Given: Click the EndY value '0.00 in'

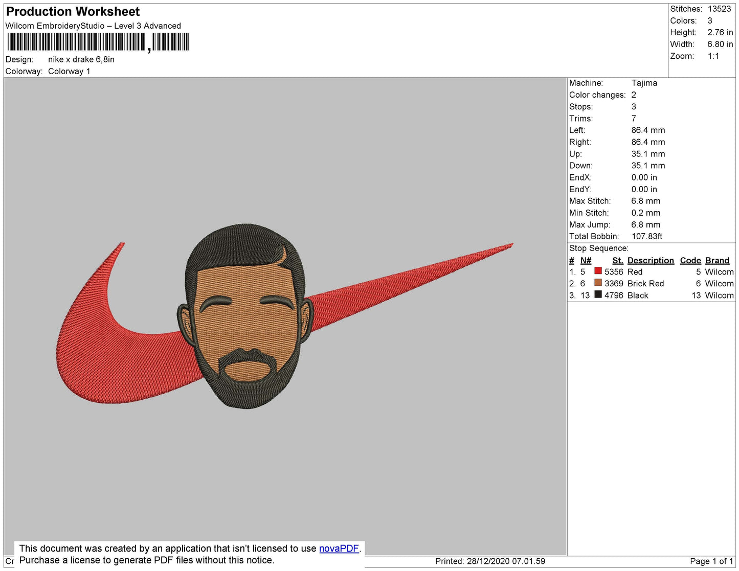Looking at the screenshot, I should click(x=644, y=189).
